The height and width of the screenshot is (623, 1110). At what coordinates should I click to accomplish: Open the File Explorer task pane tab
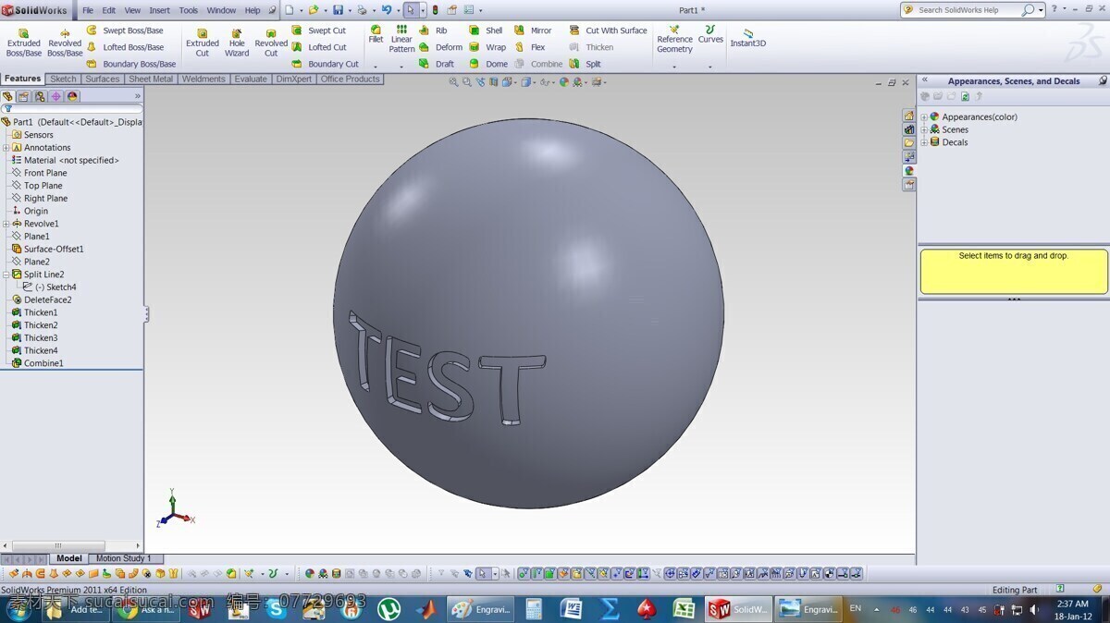point(909,143)
